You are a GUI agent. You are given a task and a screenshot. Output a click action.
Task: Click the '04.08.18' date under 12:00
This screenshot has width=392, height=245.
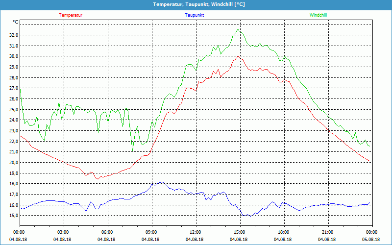pos(194,240)
